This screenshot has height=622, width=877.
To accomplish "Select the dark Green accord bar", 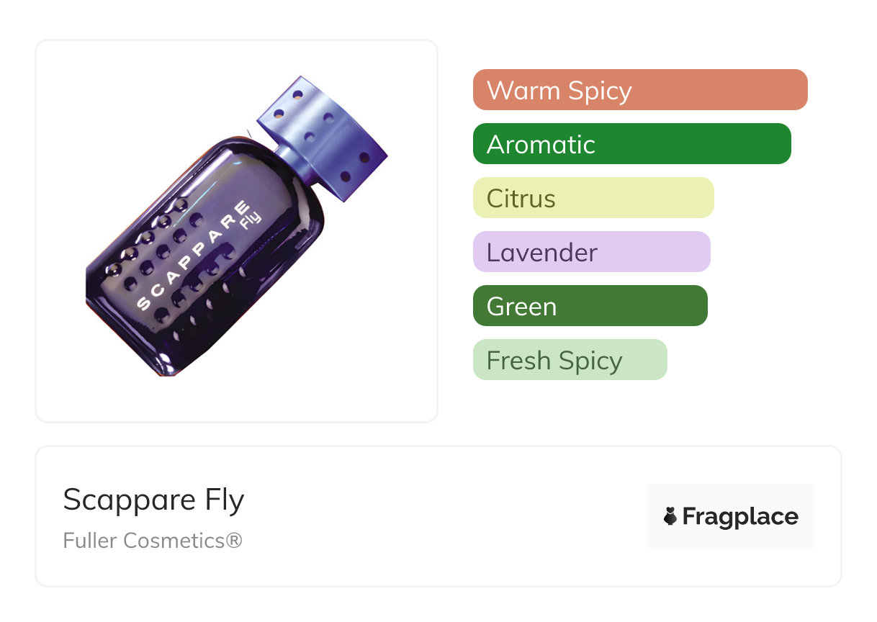I will pyautogui.click(x=590, y=306).
